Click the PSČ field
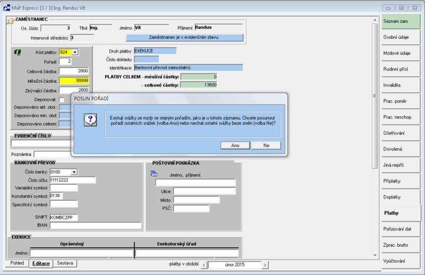The width and height of the screenshot is (425, 275). pyautogui.click(x=191, y=208)
